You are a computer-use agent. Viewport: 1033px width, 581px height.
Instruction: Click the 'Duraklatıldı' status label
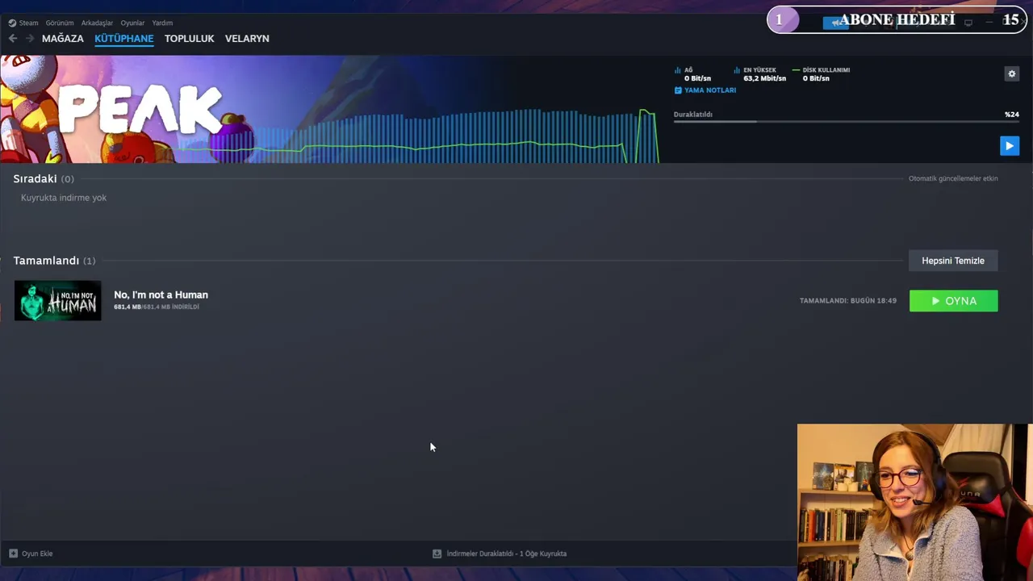pyautogui.click(x=693, y=115)
